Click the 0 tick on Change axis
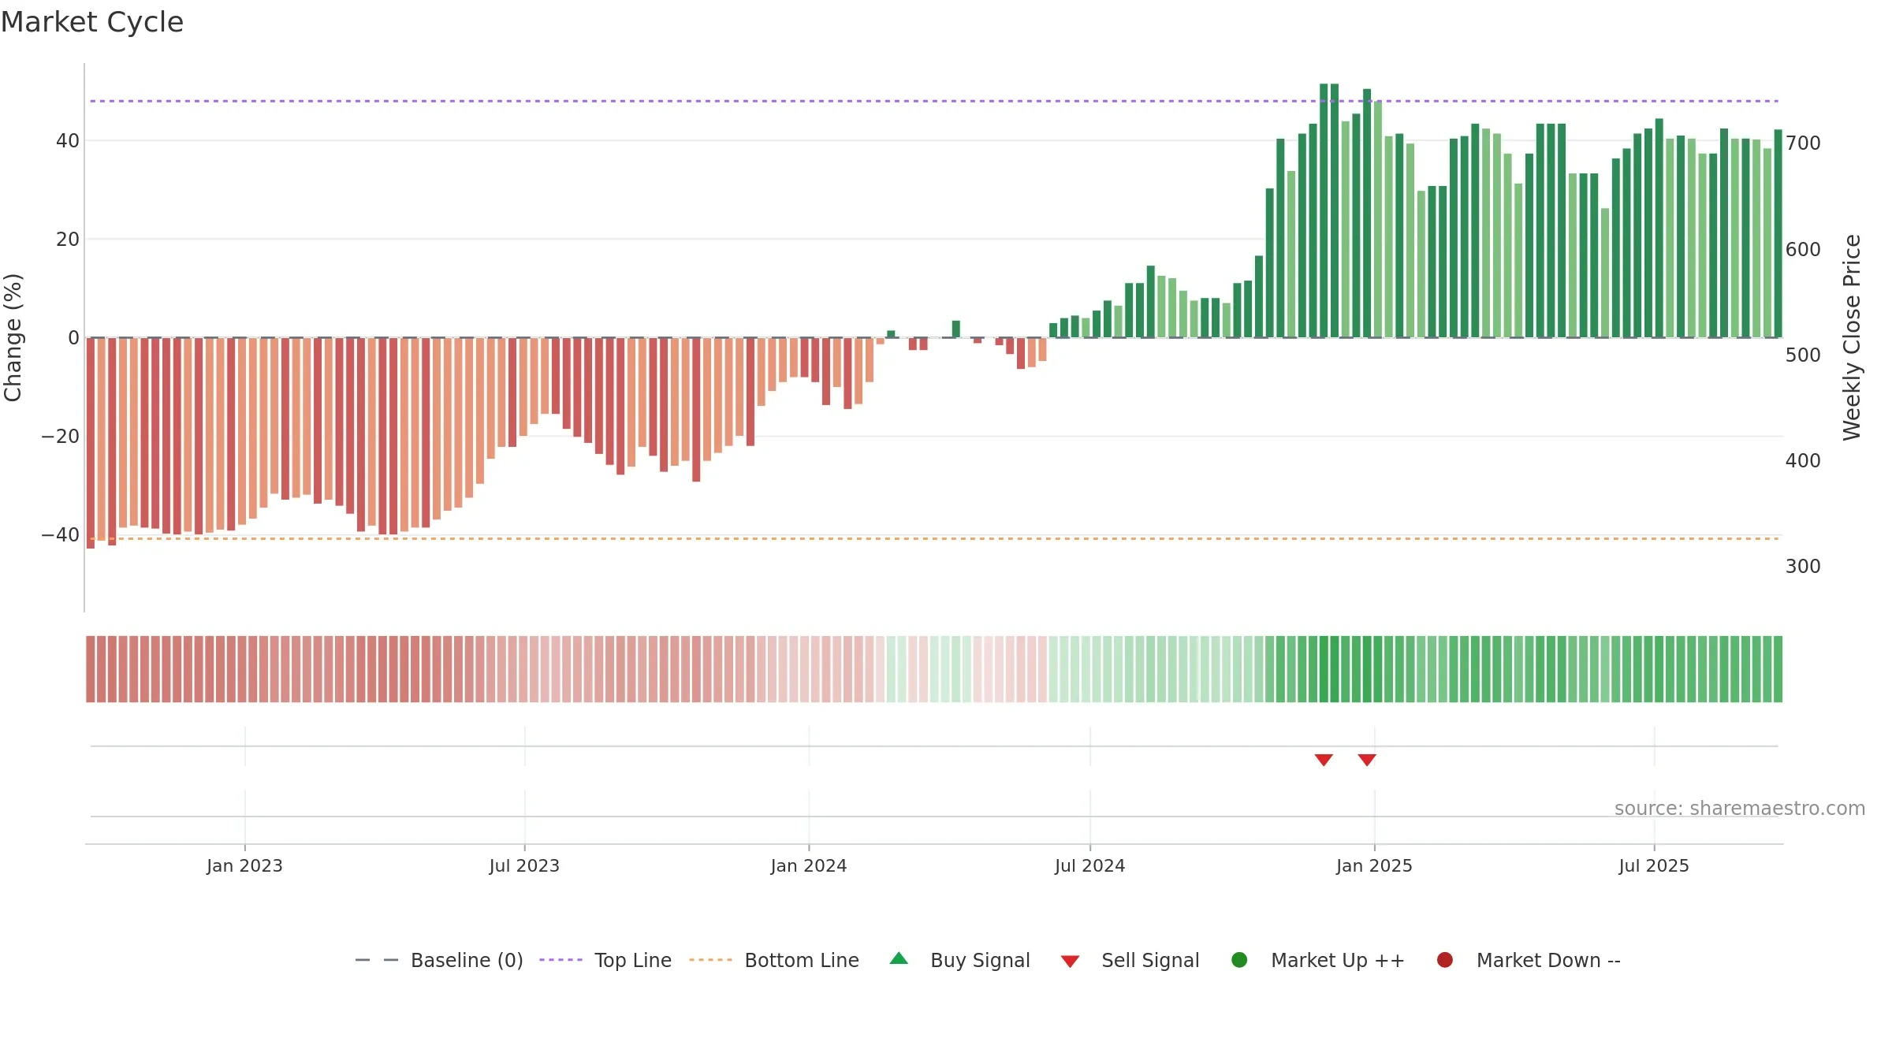Image resolution: width=1892 pixels, height=1064 pixels. click(x=73, y=338)
